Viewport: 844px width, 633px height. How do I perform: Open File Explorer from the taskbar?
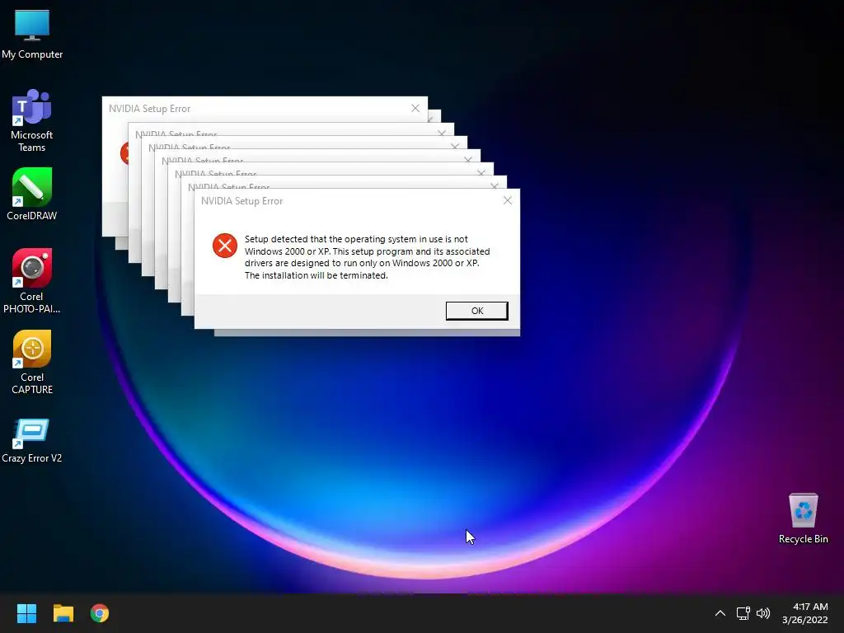[63, 613]
